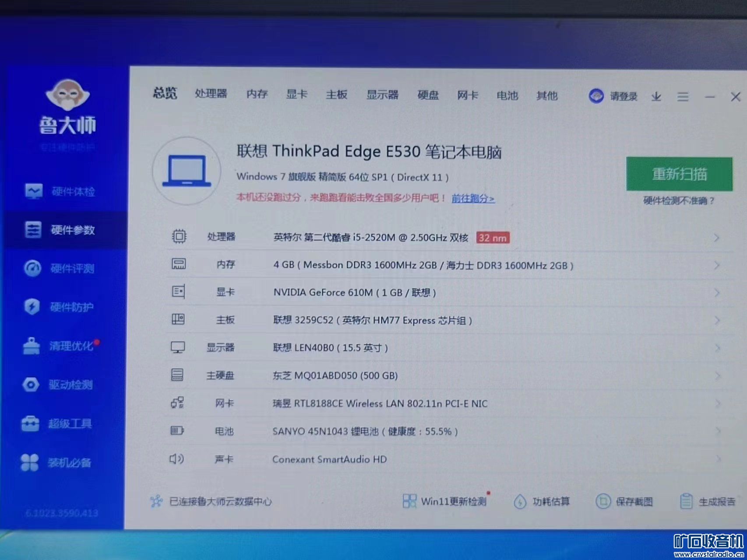
Task: Open 驱动检测 driver check
Action: [x=57, y=385]
